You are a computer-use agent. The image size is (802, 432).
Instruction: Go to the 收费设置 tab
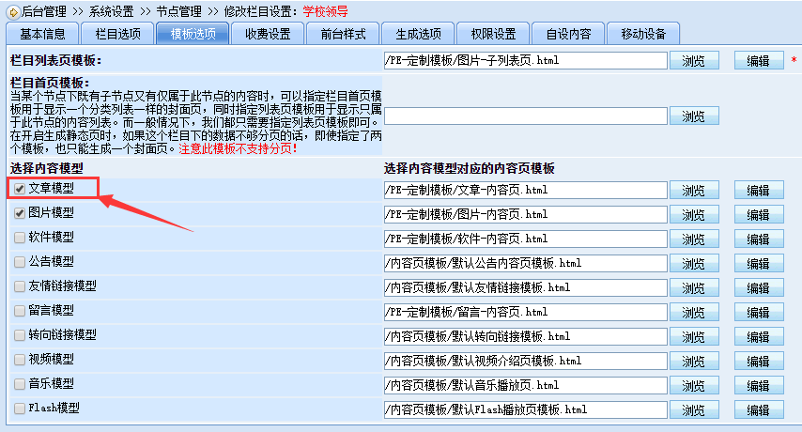(x=268, y=34)
